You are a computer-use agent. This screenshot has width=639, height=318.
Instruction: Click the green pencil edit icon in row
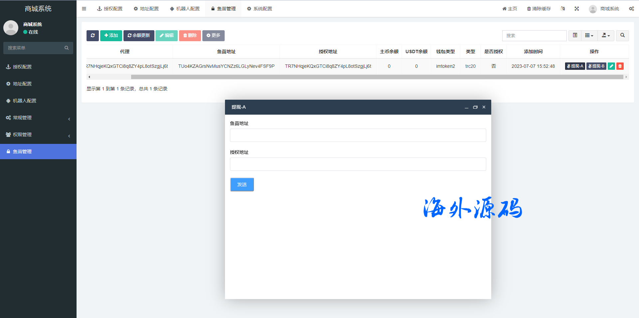611,66
